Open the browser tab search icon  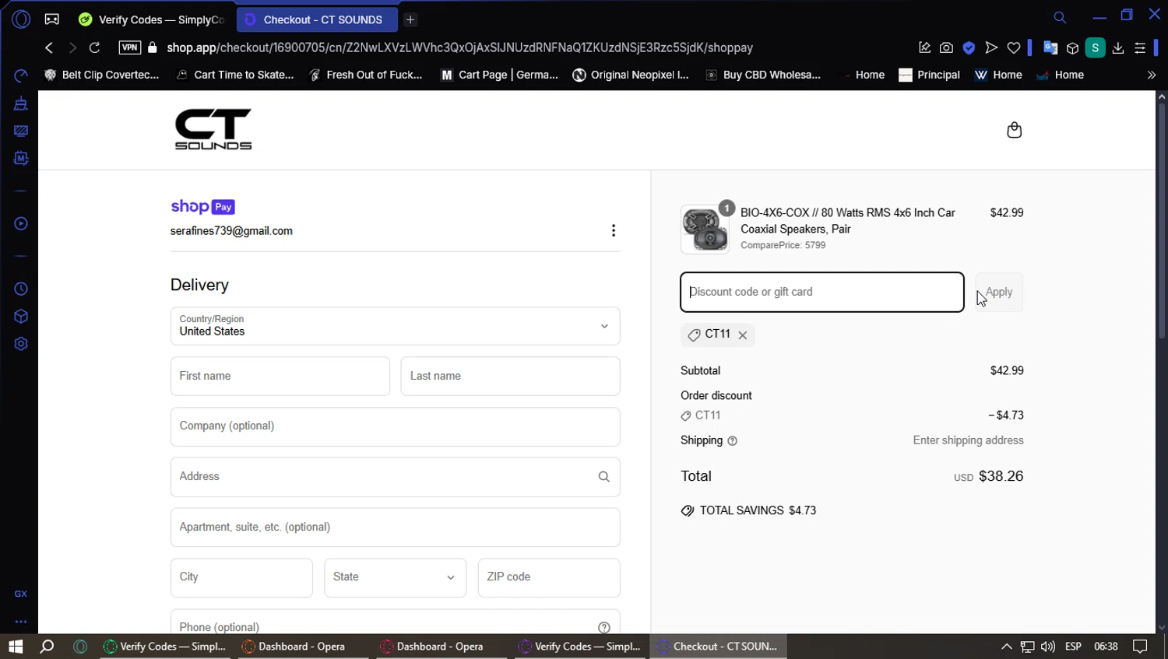1060,17
